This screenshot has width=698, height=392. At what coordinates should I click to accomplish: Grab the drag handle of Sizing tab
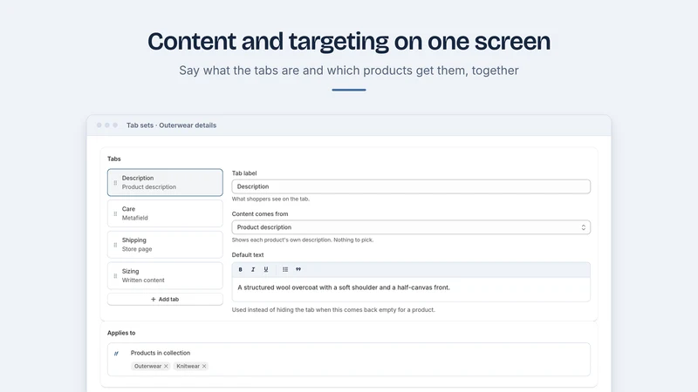click(x=115, y=276)
